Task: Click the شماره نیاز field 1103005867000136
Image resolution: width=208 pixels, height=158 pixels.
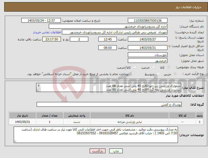Action: click(148, 21)
